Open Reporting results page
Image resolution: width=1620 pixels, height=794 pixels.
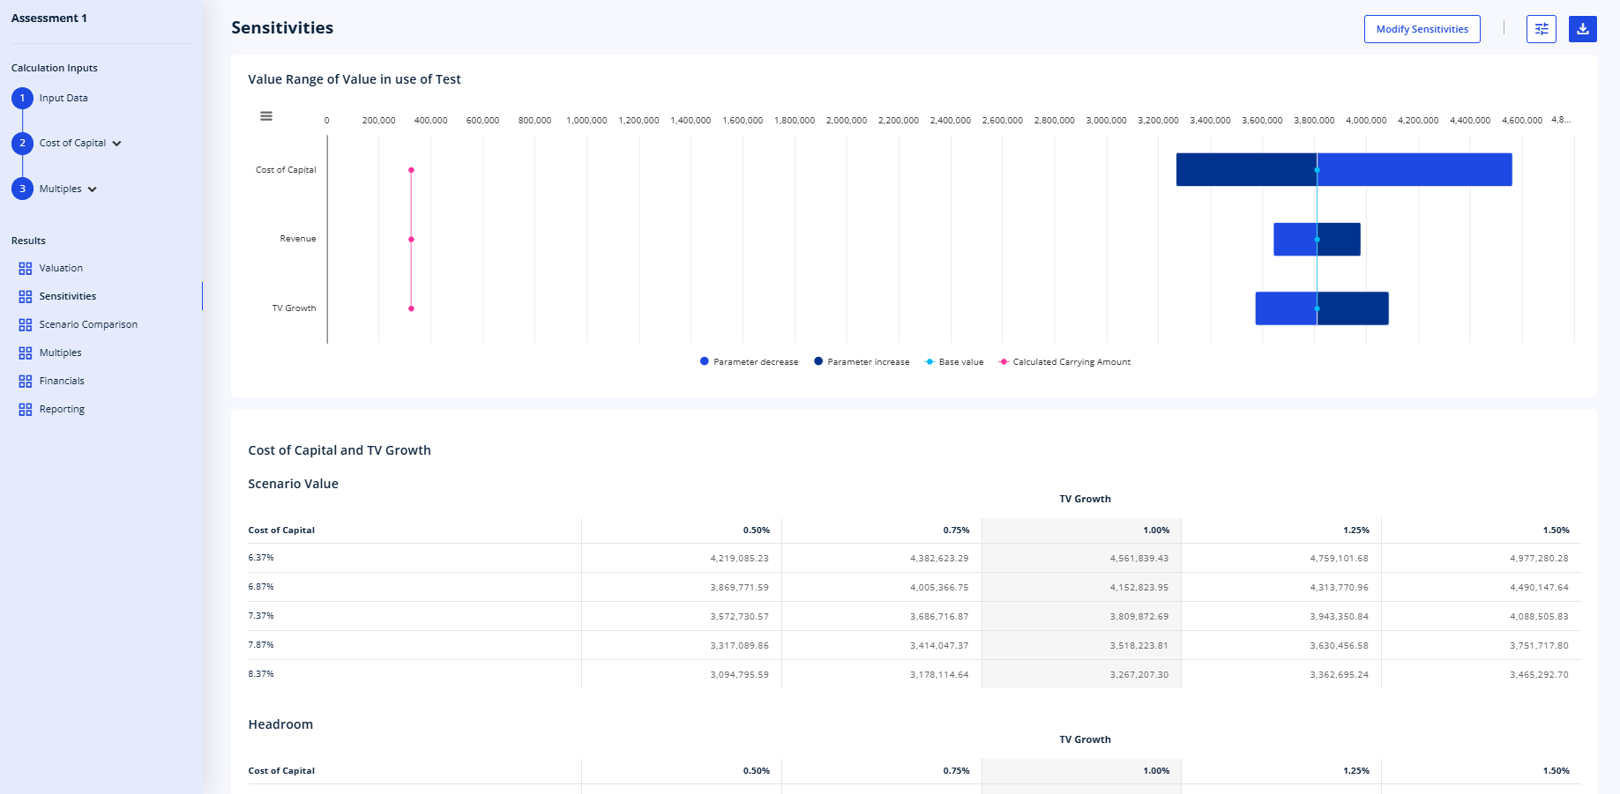pyautogui.click(x=62, y=409)
